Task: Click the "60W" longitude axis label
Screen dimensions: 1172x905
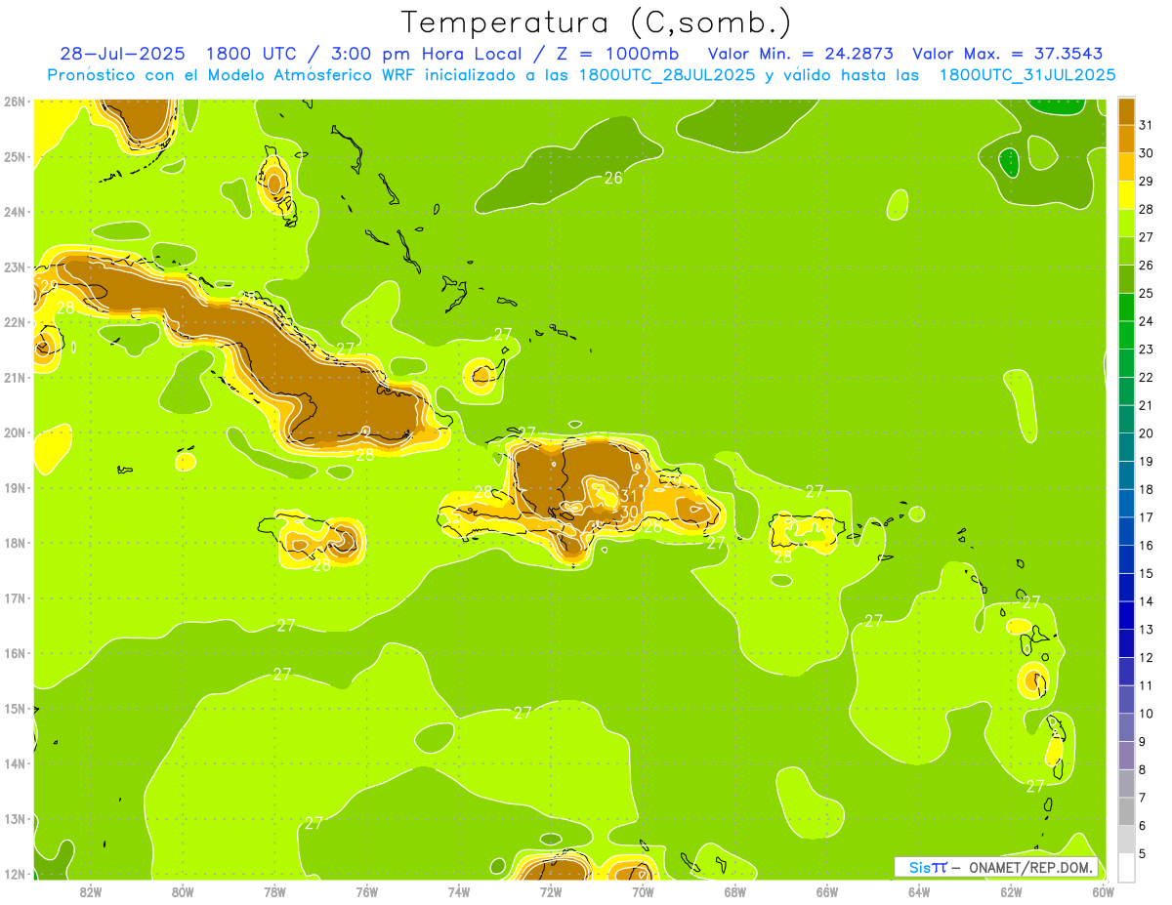Action: click(x=1104, y=891)
